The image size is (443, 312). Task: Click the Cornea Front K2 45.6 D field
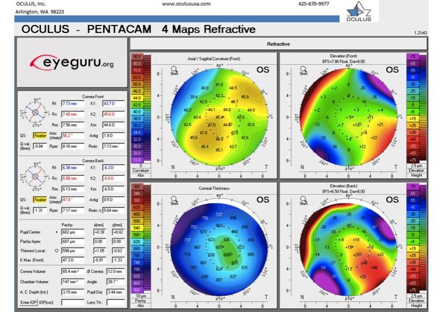coord(113,114)
